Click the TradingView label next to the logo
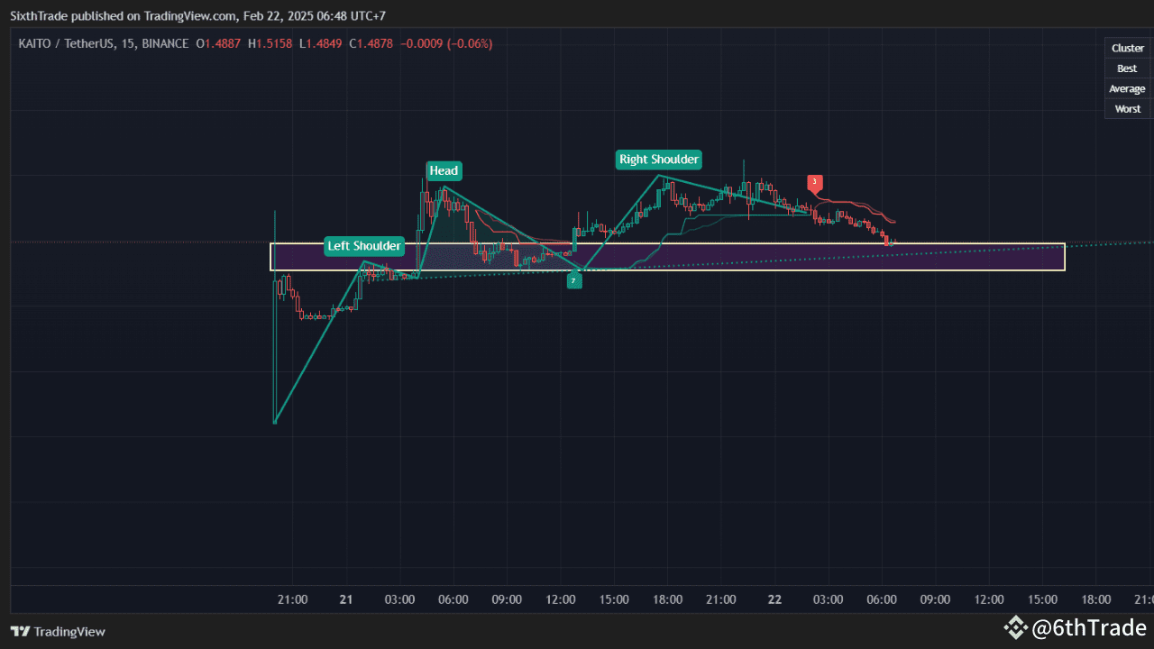Viewport: 1154px width, 649px height. click(68, 632)
